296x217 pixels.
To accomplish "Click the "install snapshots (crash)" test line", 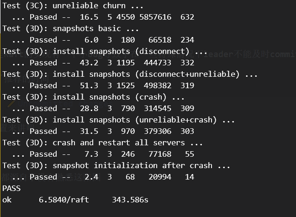I will pos(93,97).
